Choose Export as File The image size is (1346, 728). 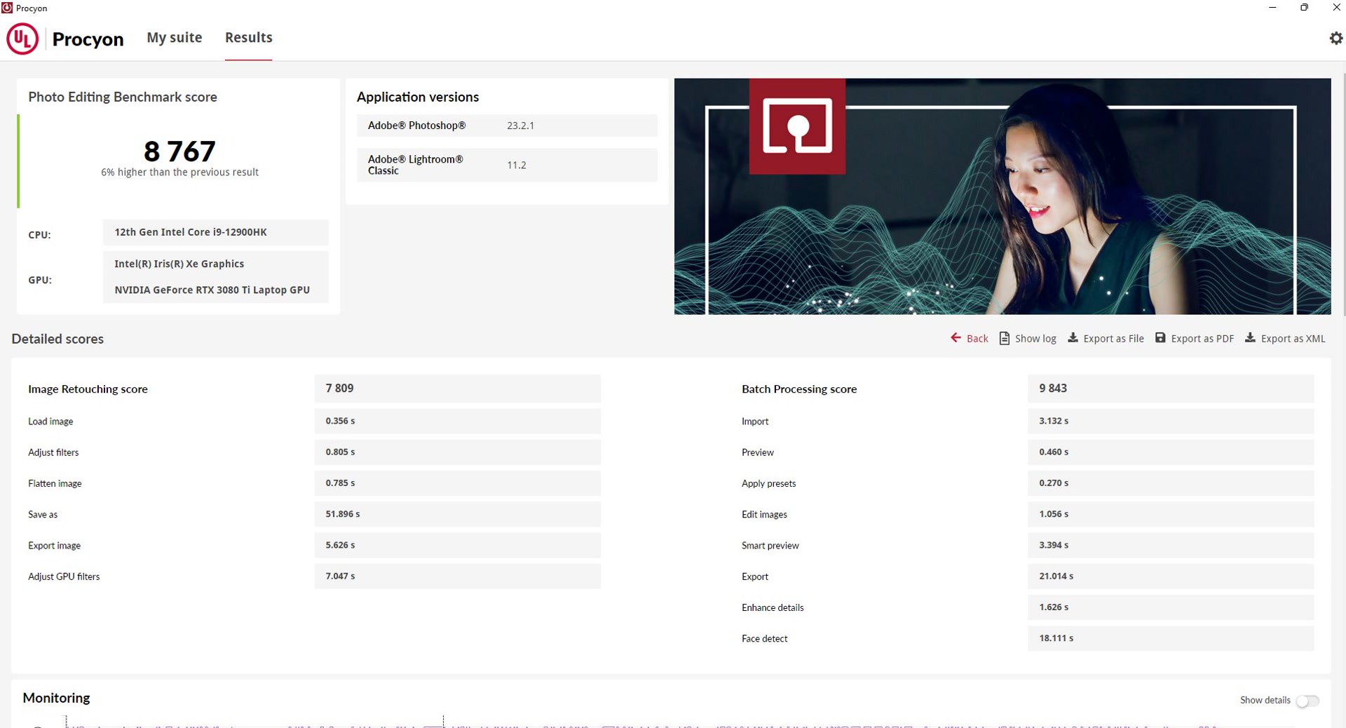click(1113, 339)
